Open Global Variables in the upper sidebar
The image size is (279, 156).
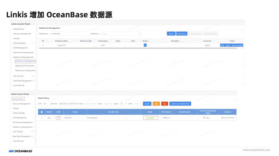tap(19, 43)
